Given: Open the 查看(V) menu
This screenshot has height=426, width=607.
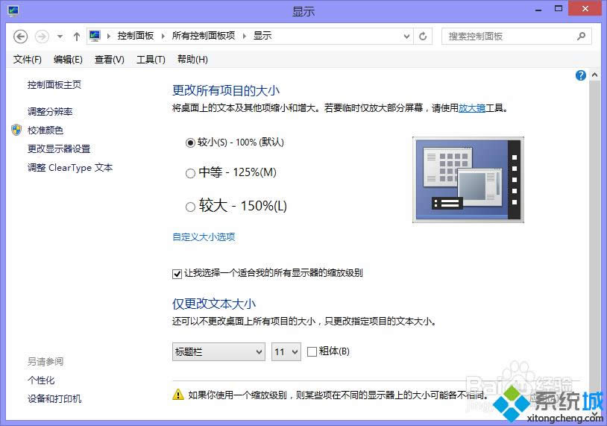Looking at the screenshot, I should coord(109,59).
